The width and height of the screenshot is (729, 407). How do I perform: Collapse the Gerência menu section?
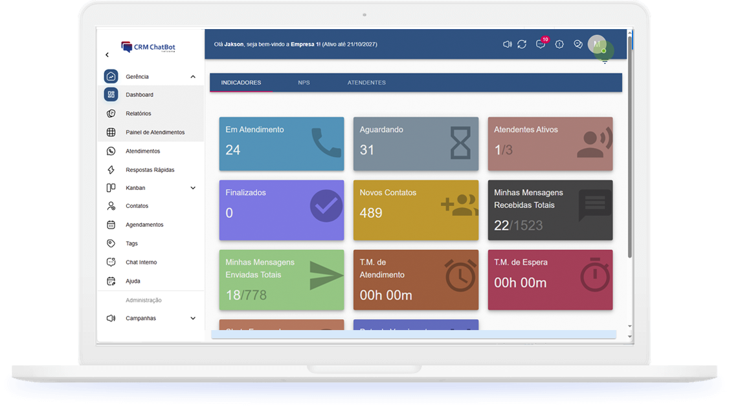tap(193, 77)
